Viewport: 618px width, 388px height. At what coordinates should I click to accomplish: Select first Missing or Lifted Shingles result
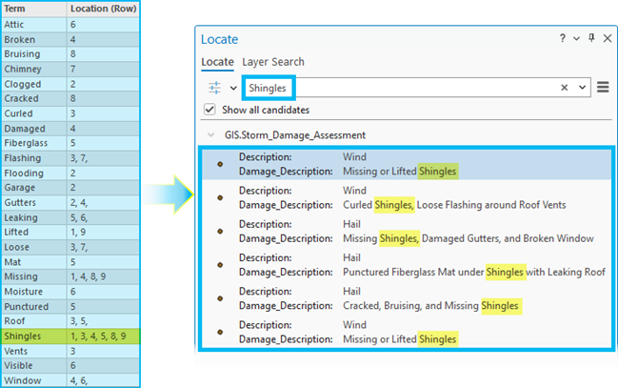[408, 164]
